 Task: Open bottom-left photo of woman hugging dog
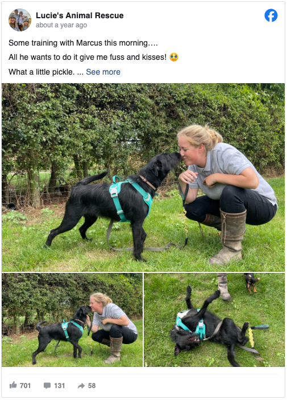[x=72, y=320]
